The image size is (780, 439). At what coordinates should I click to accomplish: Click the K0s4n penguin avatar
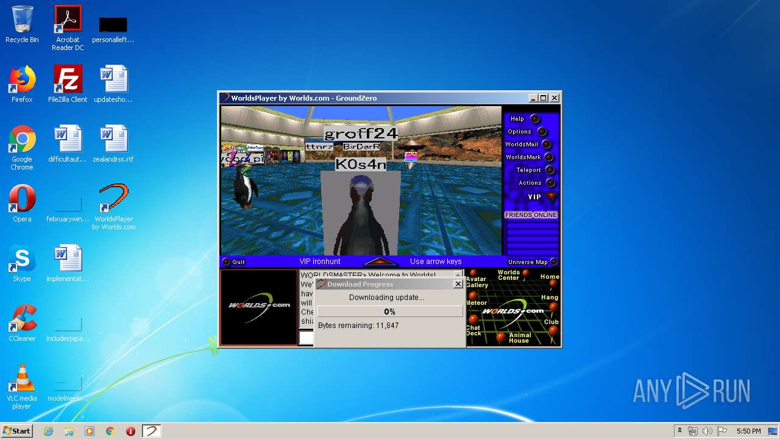(x=362, y=213)
